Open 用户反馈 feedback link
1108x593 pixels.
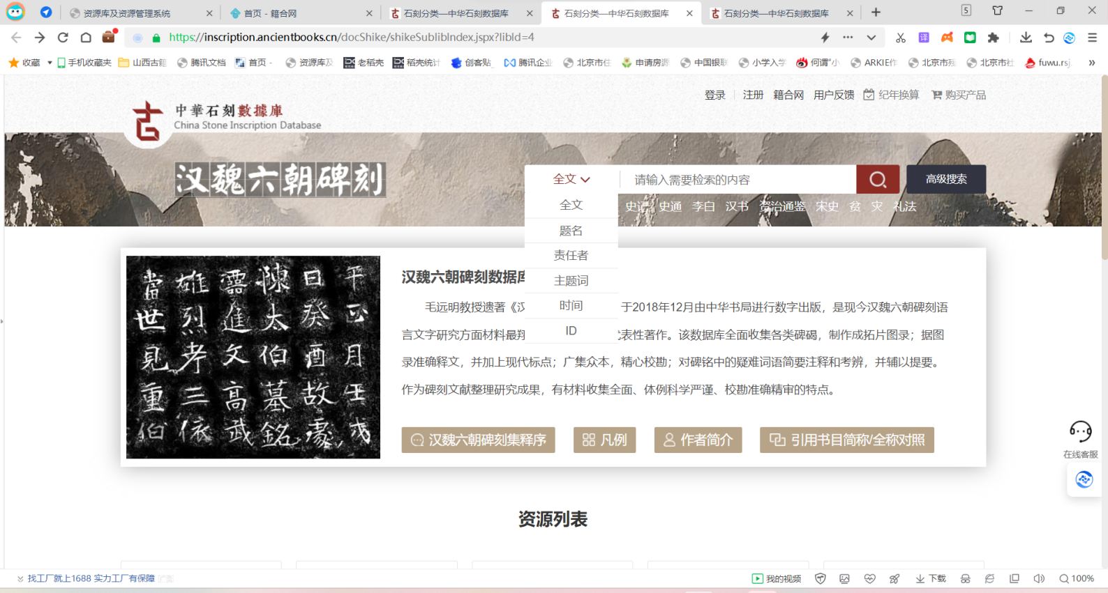(x=834, y=95)
